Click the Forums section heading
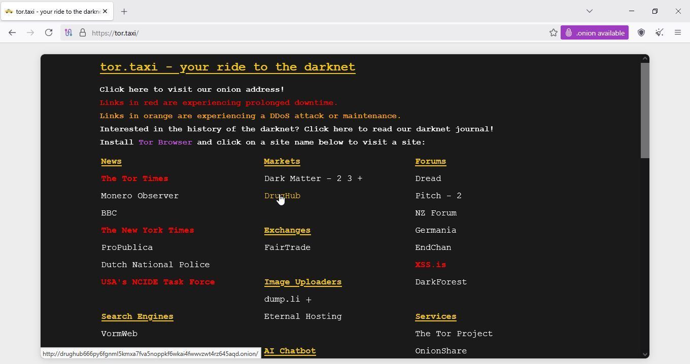 431,161
